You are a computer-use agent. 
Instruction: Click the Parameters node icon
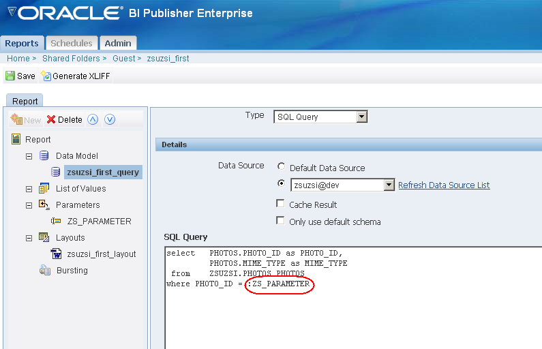point(44,204)
